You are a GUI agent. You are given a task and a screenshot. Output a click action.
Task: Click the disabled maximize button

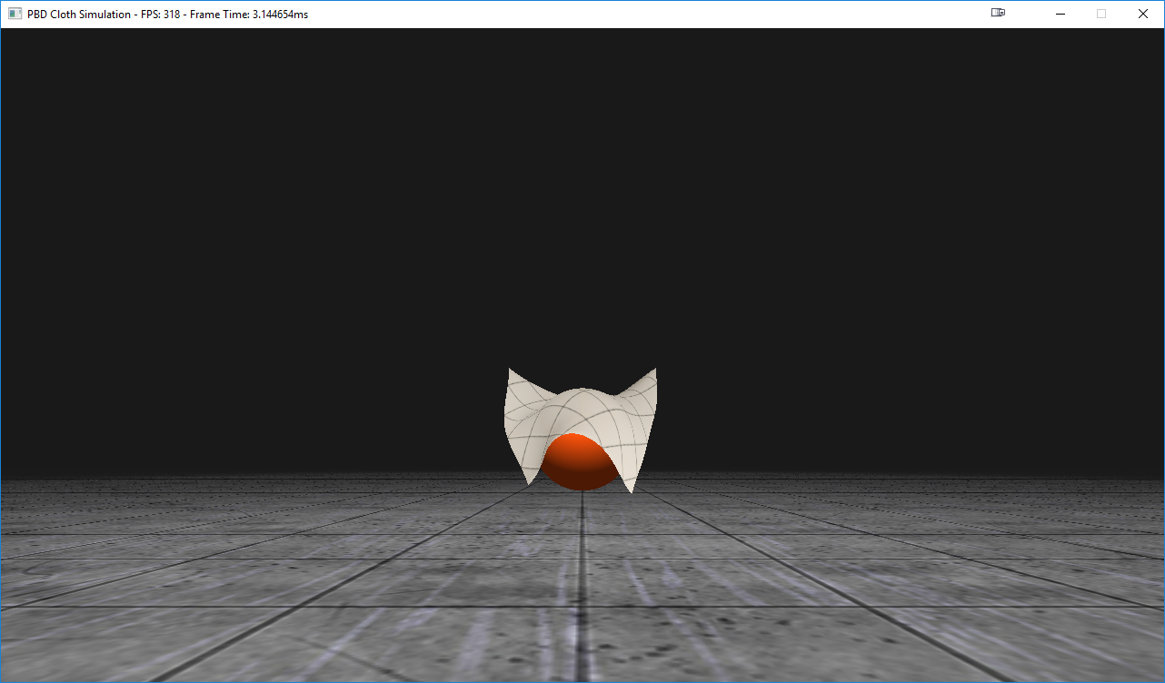pos(1101,14)
